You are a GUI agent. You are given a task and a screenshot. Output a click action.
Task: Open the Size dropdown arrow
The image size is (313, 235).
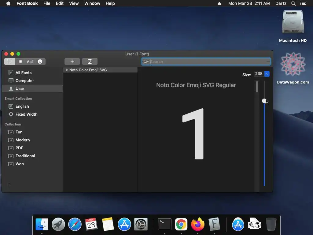click(x=267, y=74)
